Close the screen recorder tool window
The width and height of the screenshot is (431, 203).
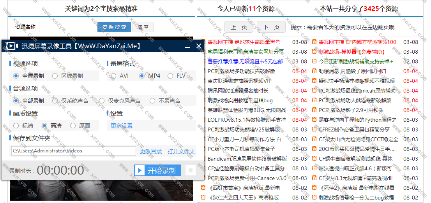[198, 46]
